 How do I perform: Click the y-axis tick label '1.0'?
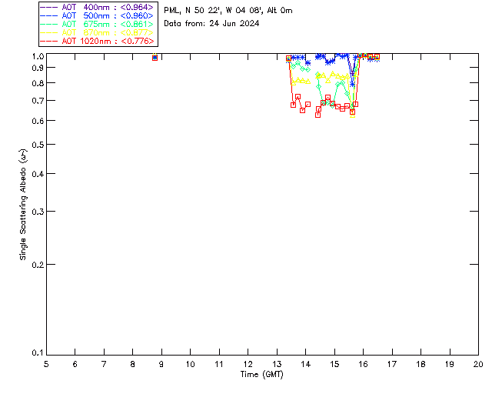[x=38, y=56]
